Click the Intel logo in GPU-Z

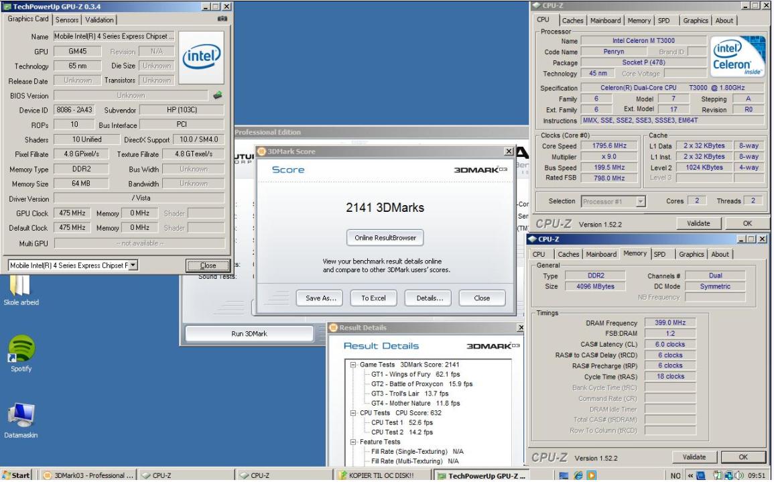(202, 58)
